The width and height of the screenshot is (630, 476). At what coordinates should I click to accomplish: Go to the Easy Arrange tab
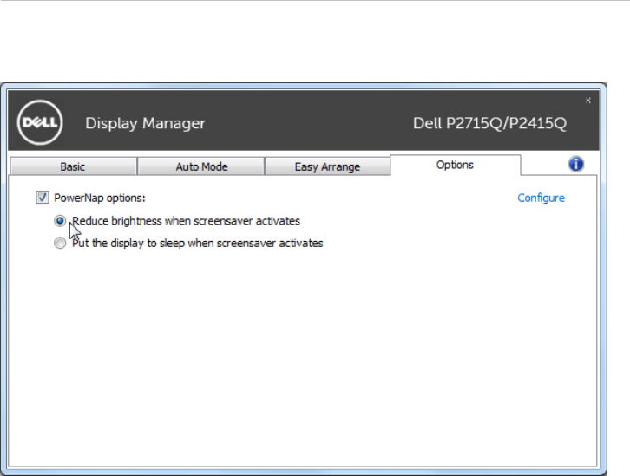tap(327, 166)
